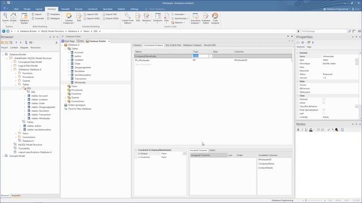Click Underline in Notes toolbar
This screenshot has height=203, width=362.
306,130
